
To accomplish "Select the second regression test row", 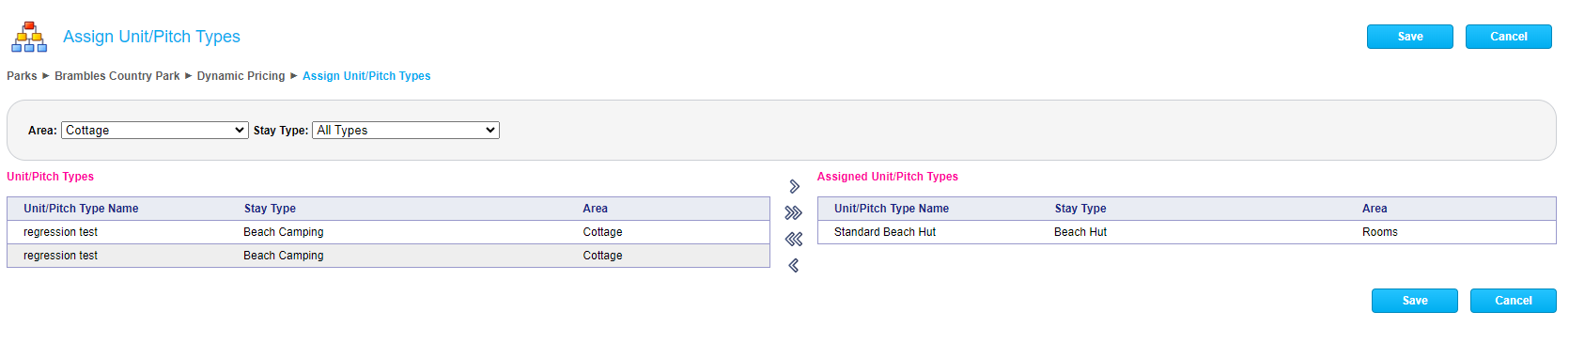I will coord(388,256).
